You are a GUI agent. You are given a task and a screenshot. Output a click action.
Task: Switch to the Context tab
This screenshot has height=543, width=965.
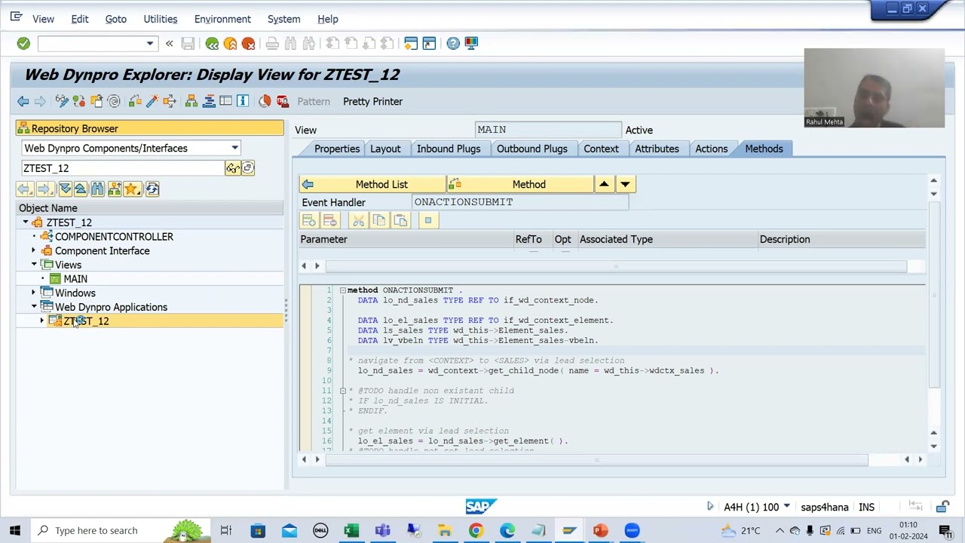pyautogui.click(x=601, y=149)
